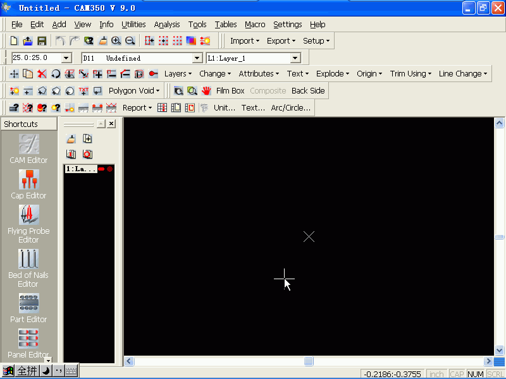Open the Panel Editor shortcut
The image size is (506, 379).
click(x=28, y=344)
